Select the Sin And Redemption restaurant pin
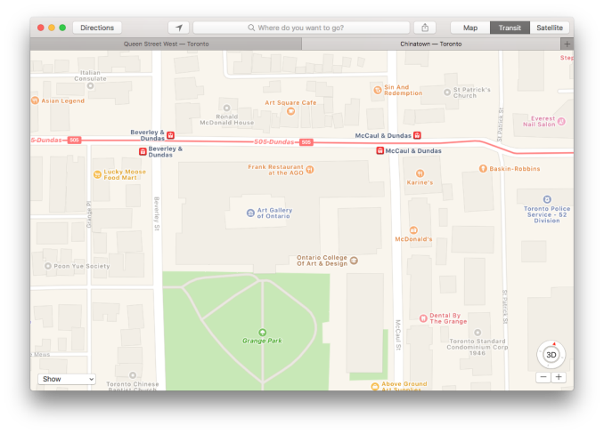604x434 pixels. point(378,90)
